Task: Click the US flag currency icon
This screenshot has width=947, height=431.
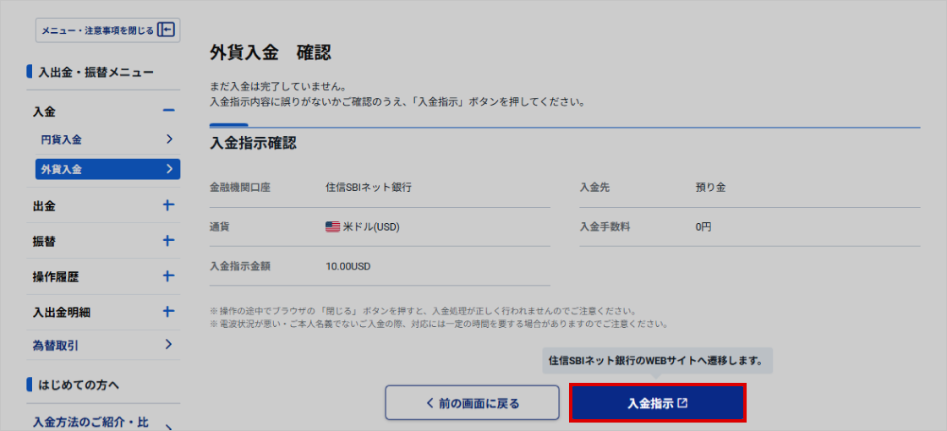Action: click(332, 226)
